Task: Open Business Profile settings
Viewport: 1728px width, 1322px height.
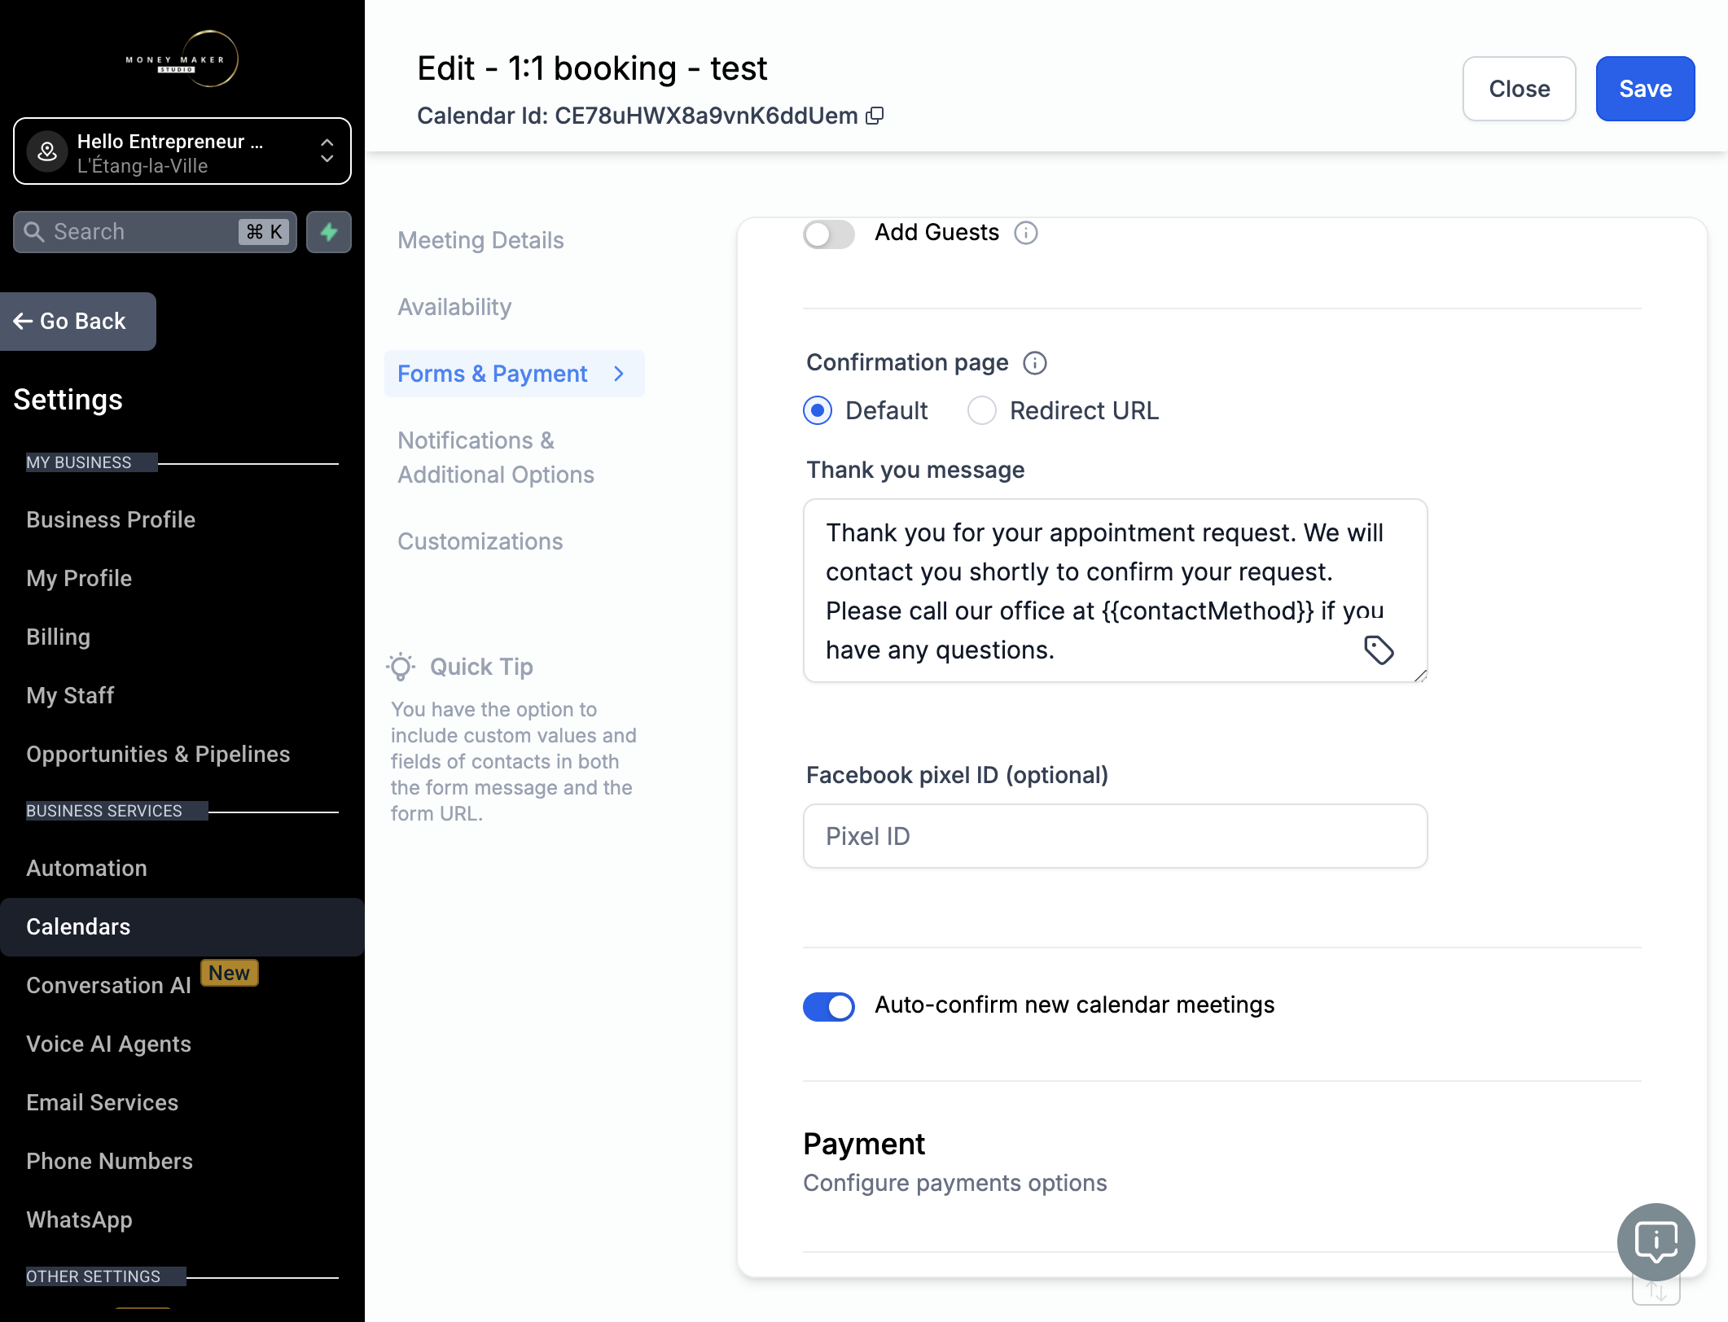Action: coord(111,519)
